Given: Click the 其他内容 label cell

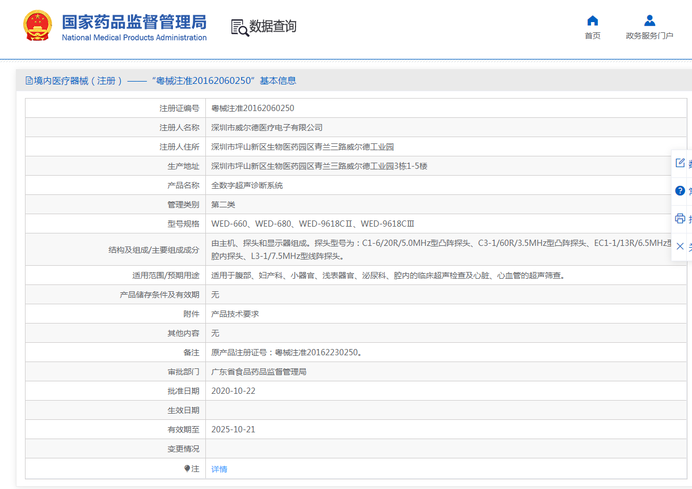Looking at the screenshot, I should click(116, 333).
